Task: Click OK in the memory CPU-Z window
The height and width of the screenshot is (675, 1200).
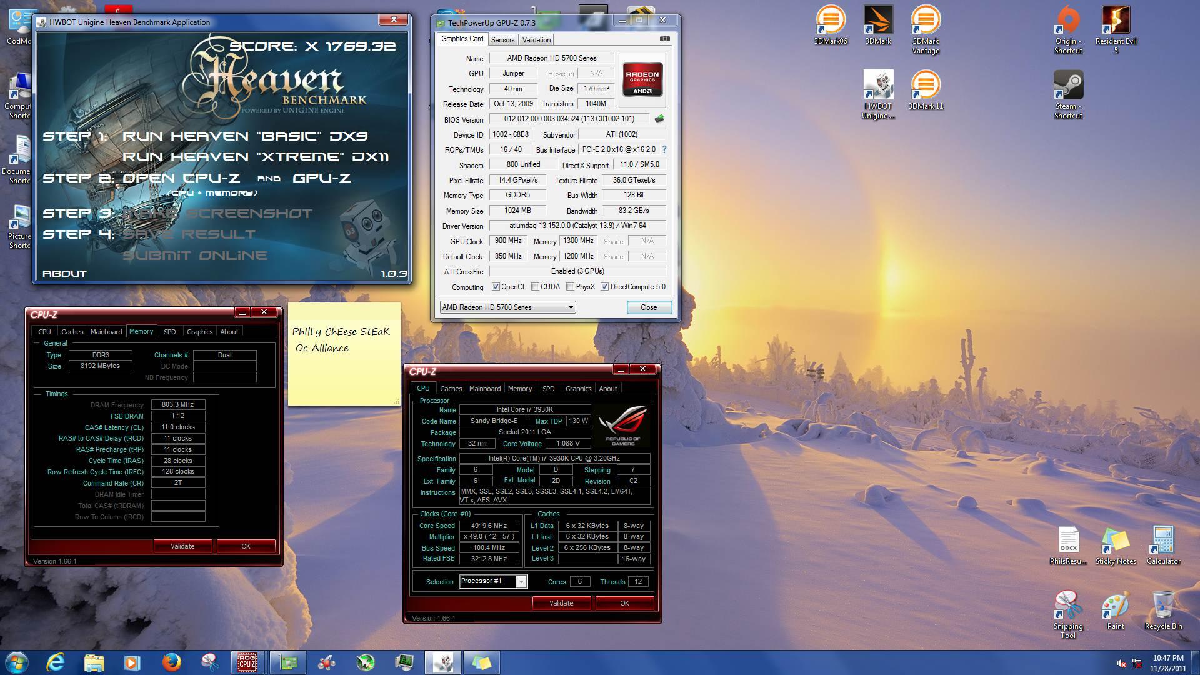Action: click(x=246, y=546)
